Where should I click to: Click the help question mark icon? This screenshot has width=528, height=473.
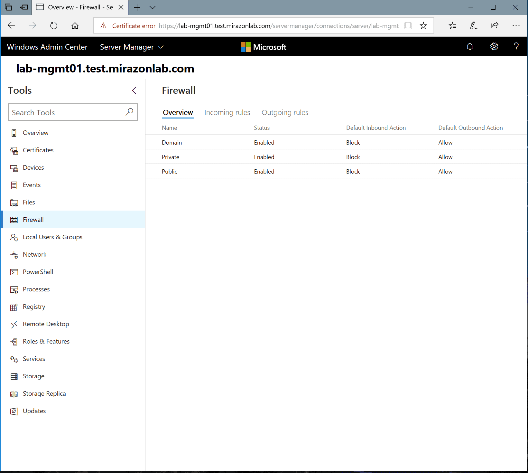click(x=516, y=47)
